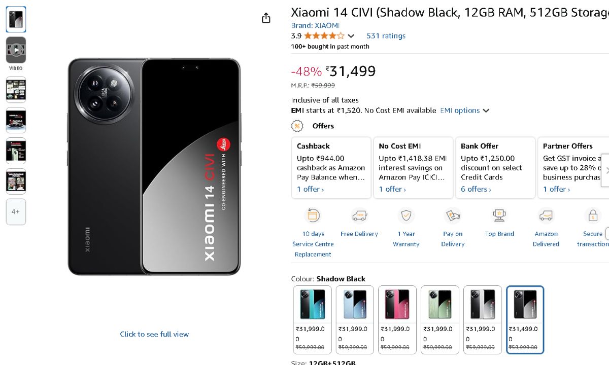The height and width of the screenshot is (365, 609).
Task: Show 4+ more product images
Action: coord(16,211)
